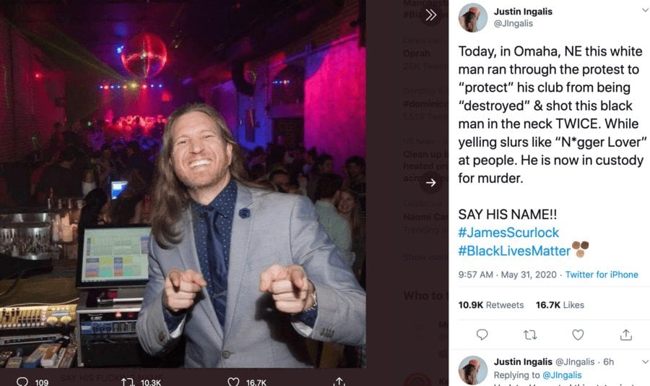650x386 pixels.
Task: Click the Twitter for iPhone source link
Action: click(602, 275)
